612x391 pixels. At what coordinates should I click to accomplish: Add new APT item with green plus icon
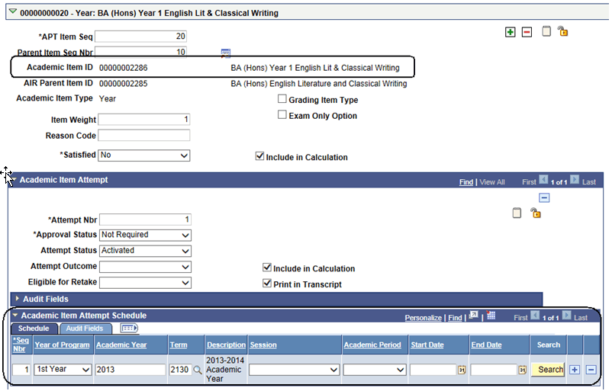coord(511,32)
